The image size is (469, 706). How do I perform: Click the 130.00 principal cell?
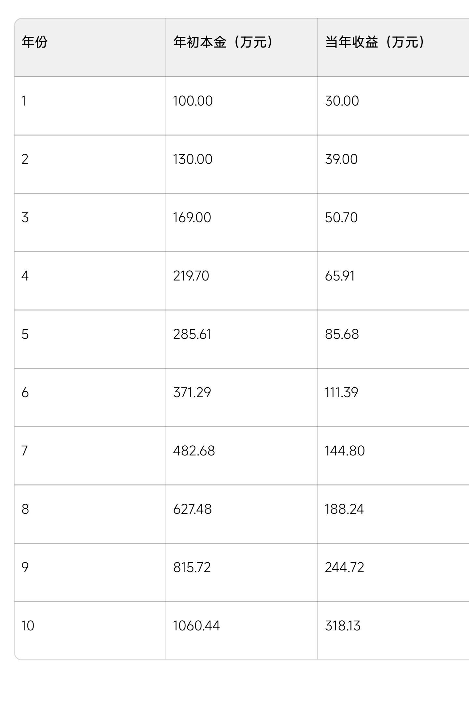242,164
